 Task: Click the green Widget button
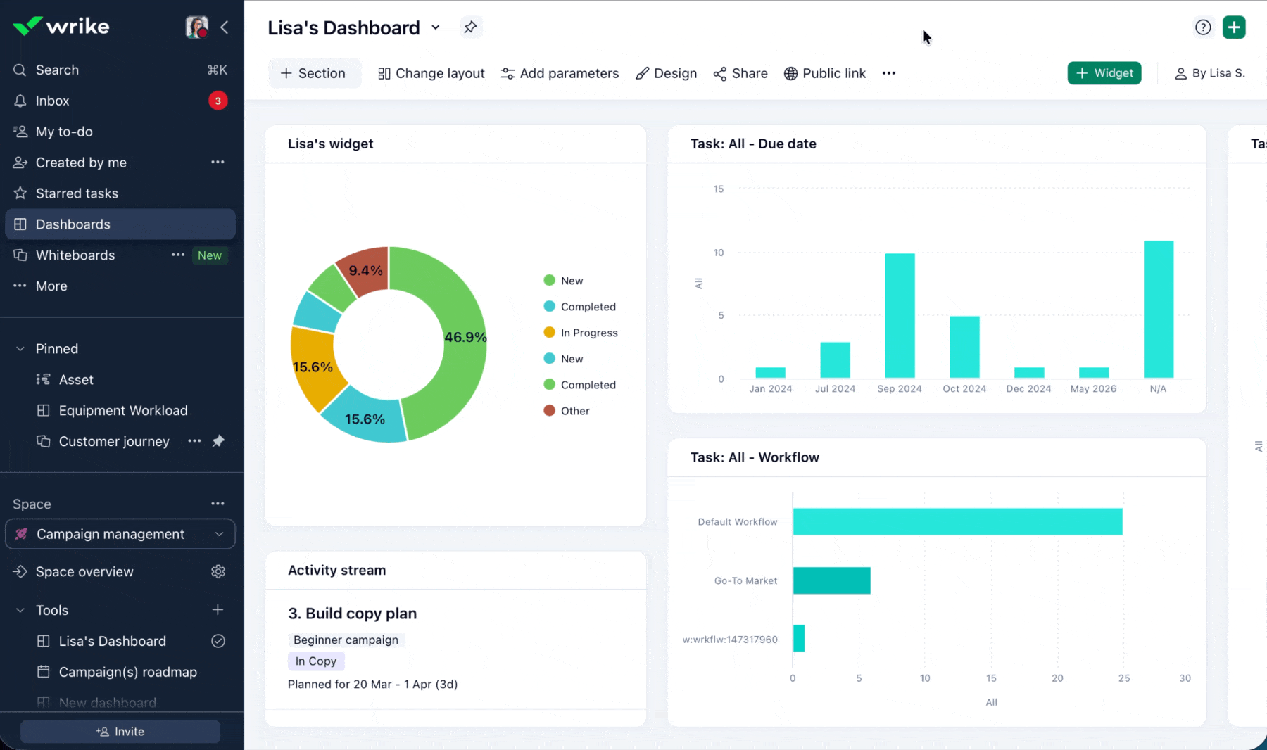(1104, 73)
